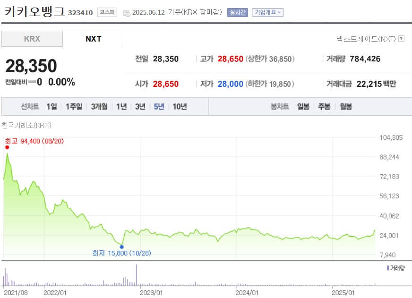Select the NXT tab
This screenshot has width=412, height=298.
93,39
